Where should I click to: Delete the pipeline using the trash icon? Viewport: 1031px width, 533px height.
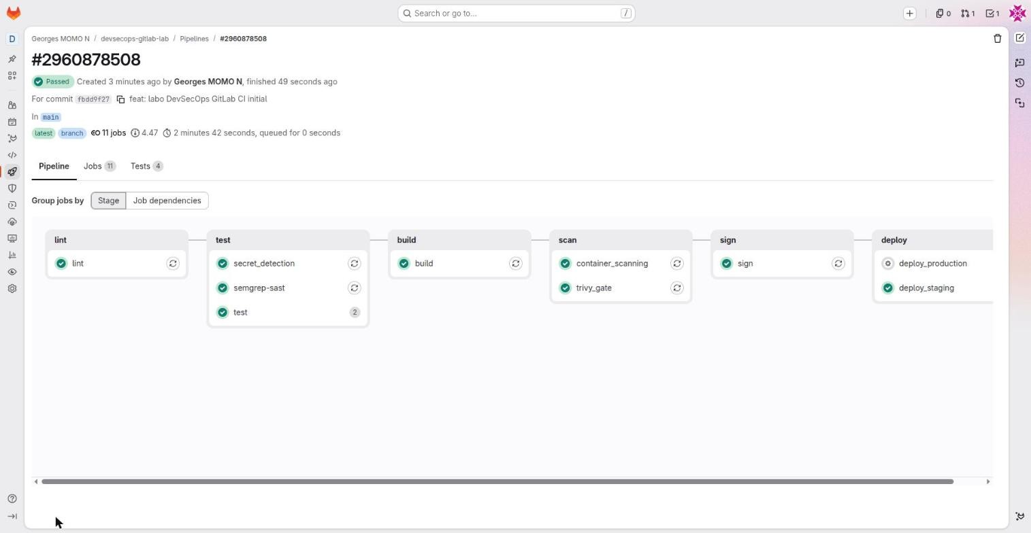pos(998,39)
